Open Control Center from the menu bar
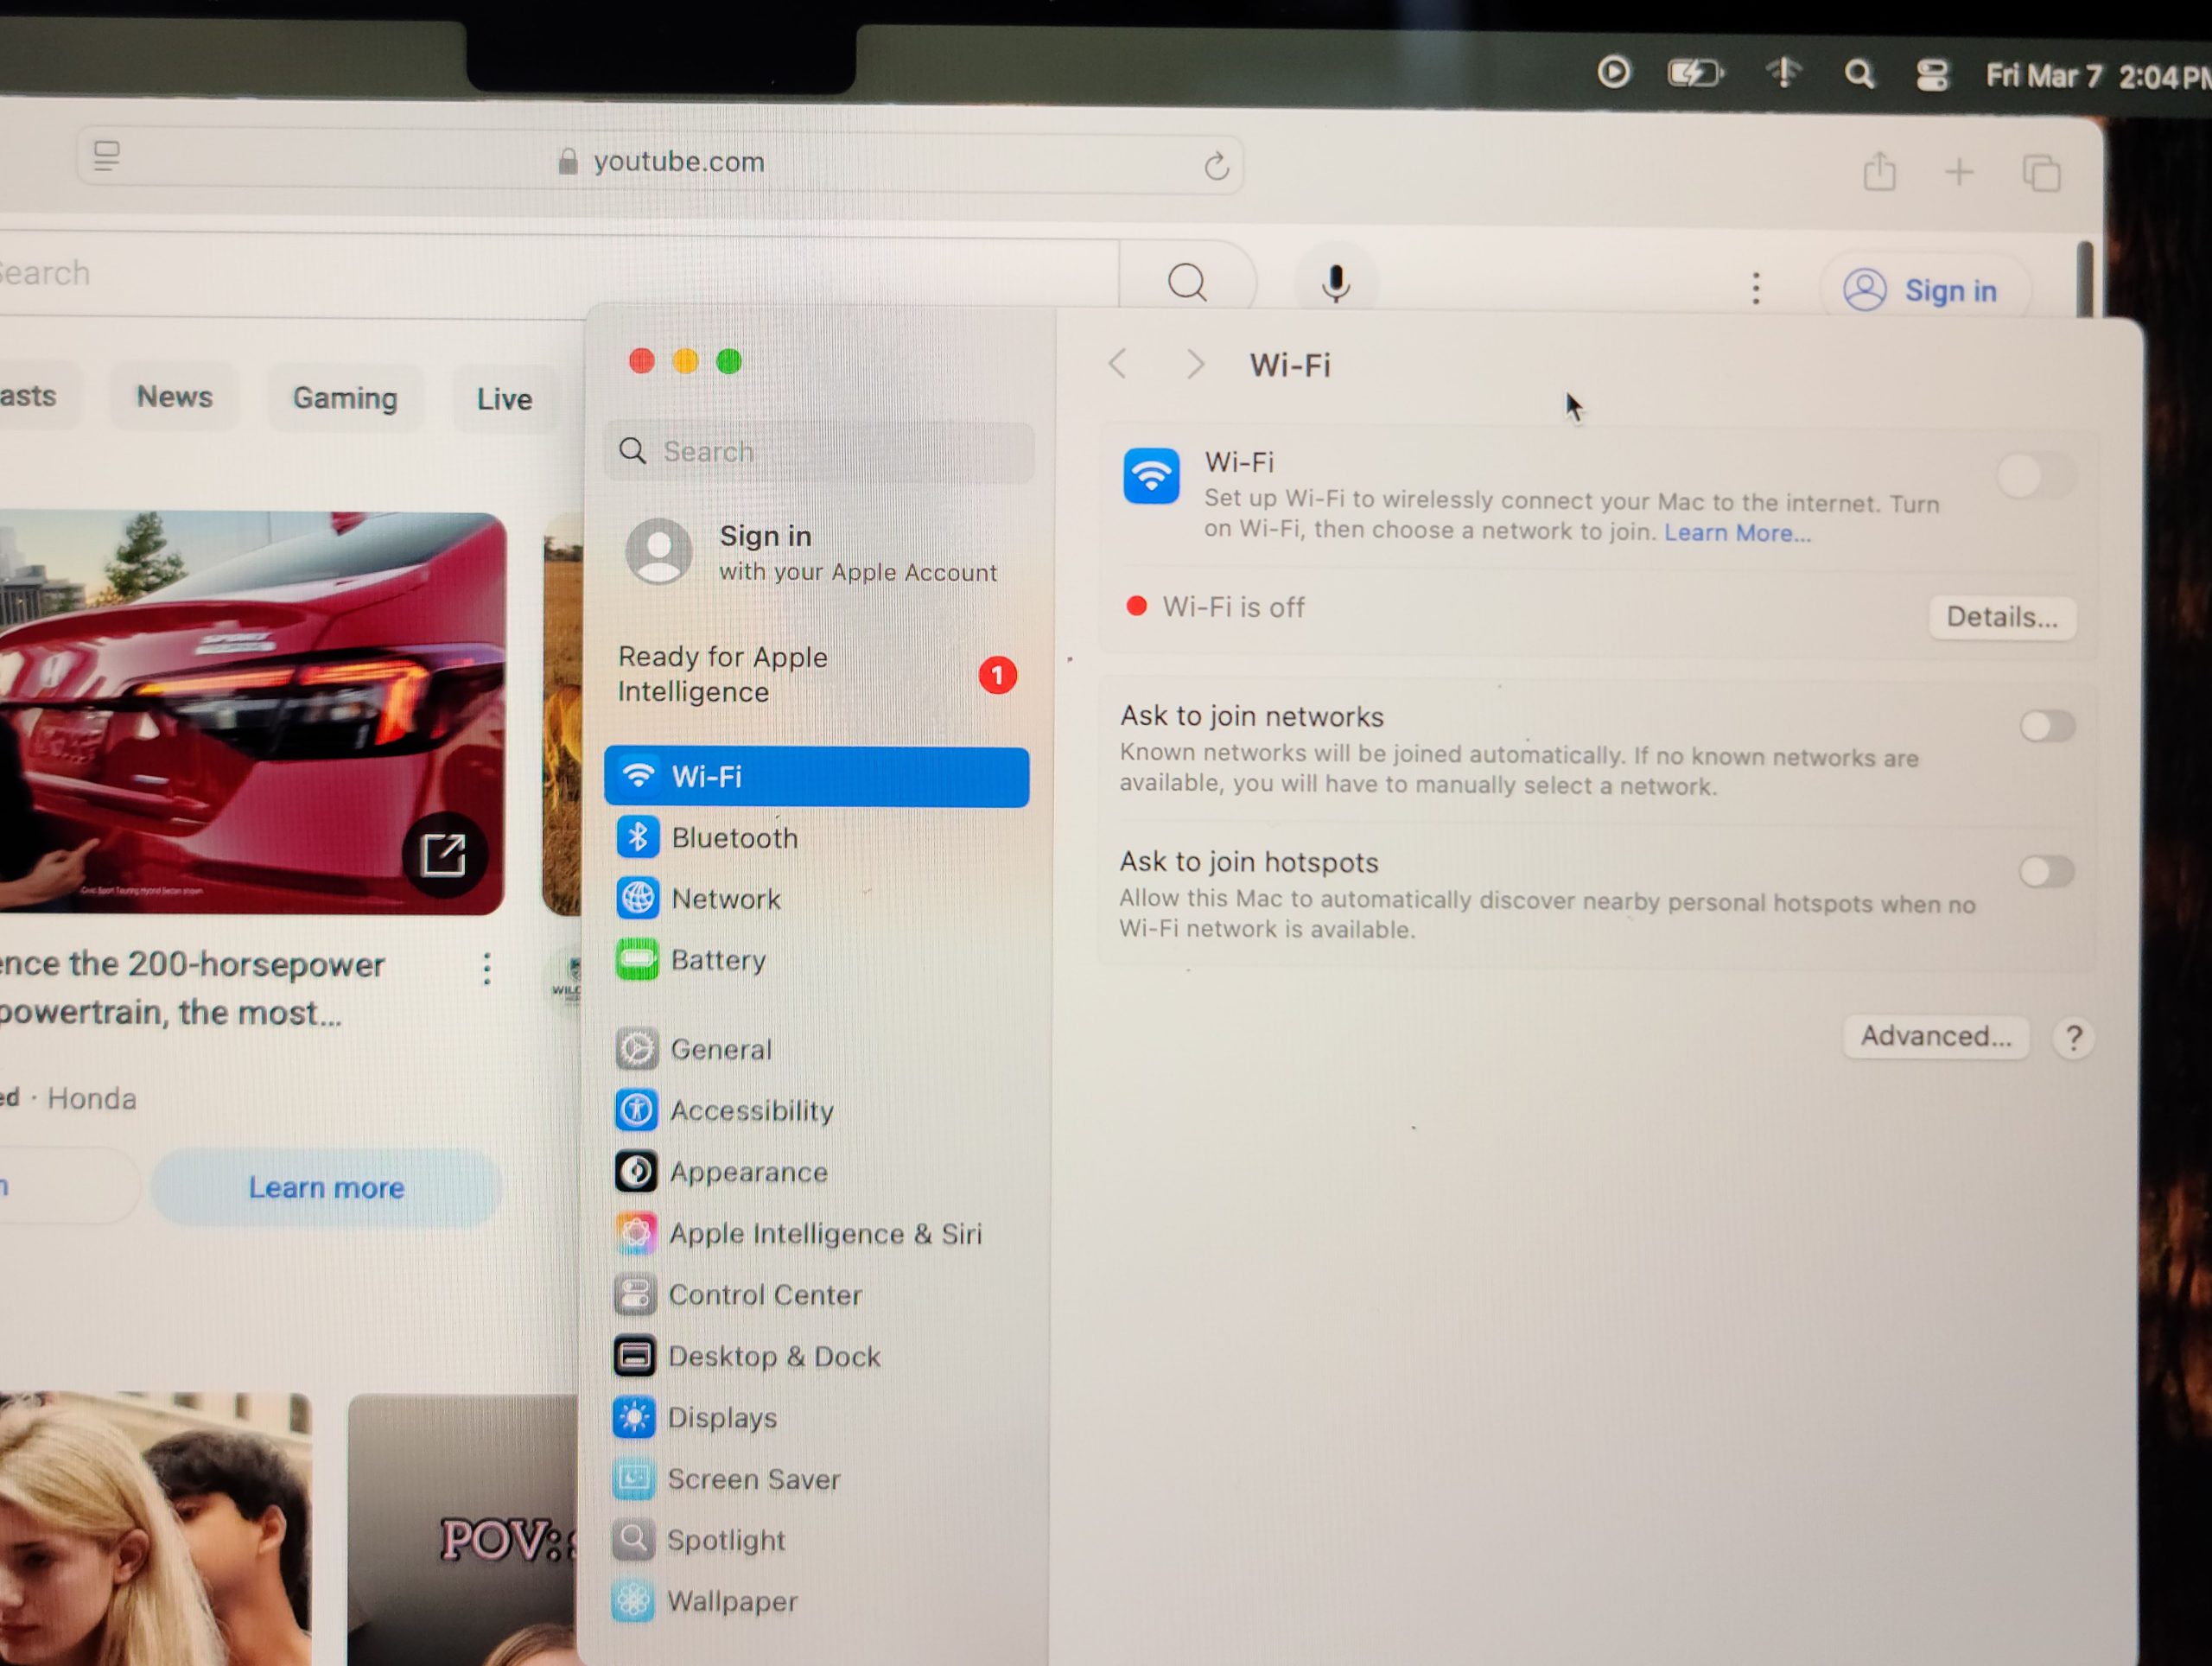Image resolution: width=2212 pixels, height=1666 pixels. click(1931, 75)
